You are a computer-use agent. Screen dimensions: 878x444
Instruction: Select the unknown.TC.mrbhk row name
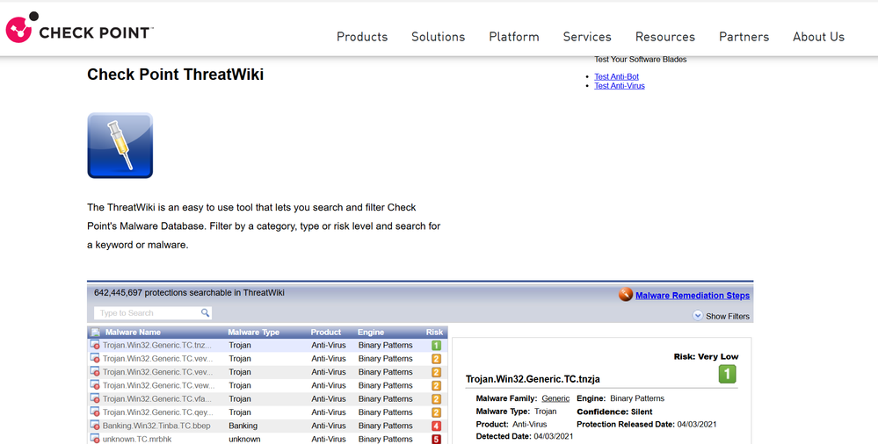tap(137, 440)
